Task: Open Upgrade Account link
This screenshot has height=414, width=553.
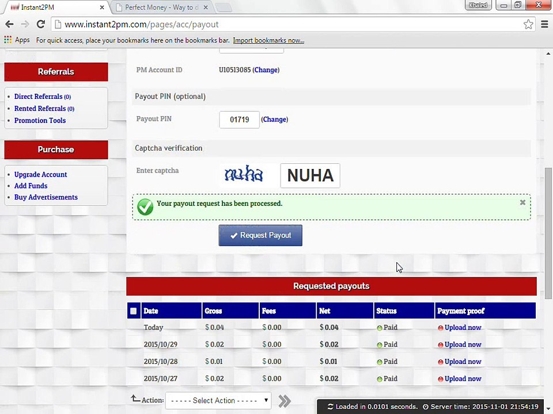Action: click(40, 174)
